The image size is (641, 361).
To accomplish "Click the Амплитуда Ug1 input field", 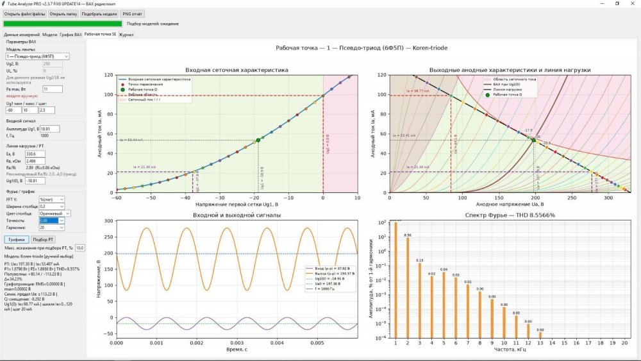I will 49,129.
